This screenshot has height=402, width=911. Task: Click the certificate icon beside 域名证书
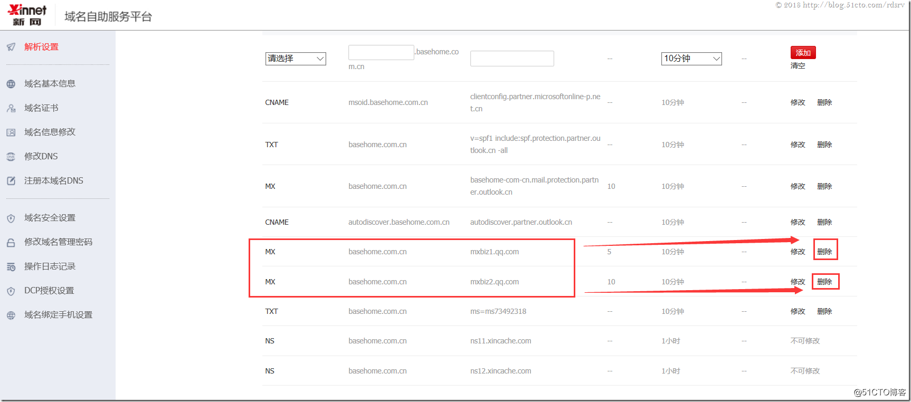11,108
